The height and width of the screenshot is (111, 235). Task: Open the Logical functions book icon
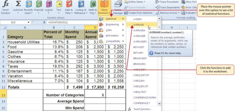[49, 4]
